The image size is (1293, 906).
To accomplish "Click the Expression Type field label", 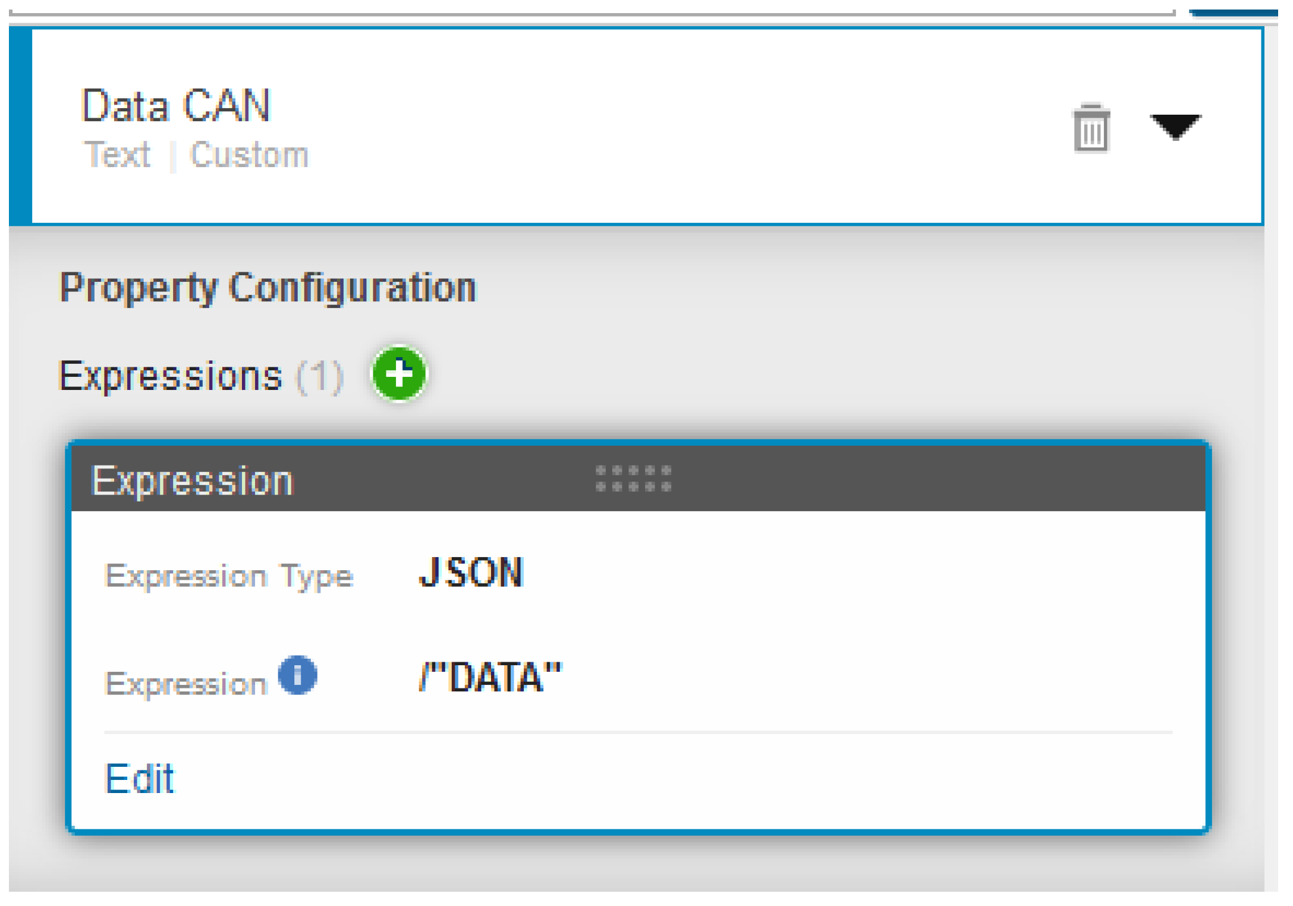I will (x=229, y=576).
